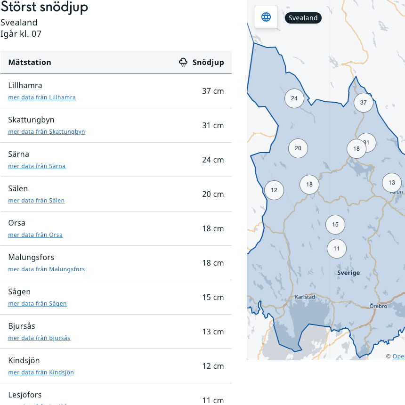405x405 pixels.
Task: Open more data from Malungsfors
Action: [47, 269]
